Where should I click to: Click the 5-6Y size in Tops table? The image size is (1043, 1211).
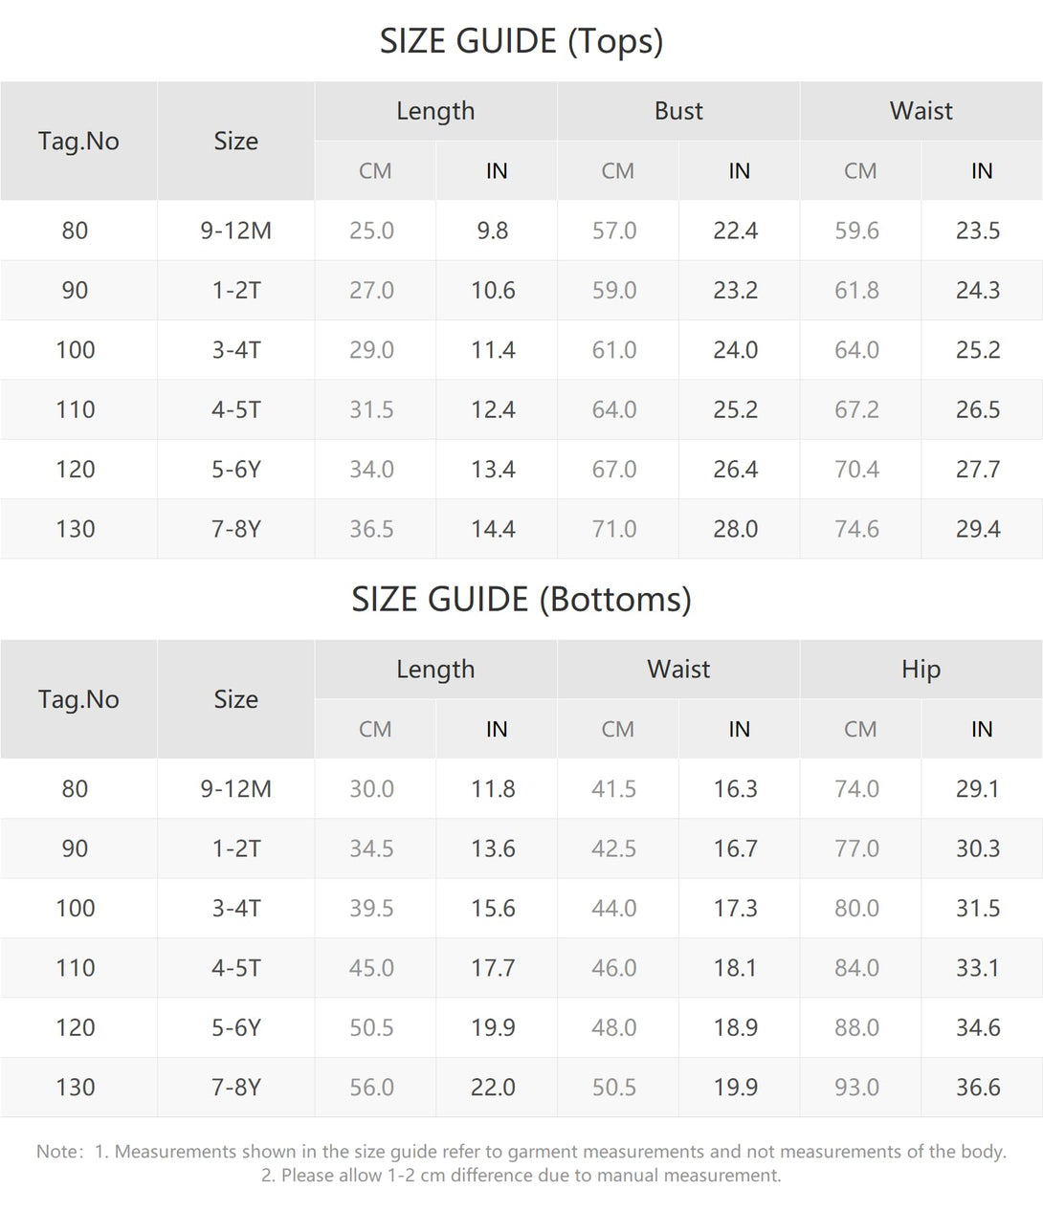[x=235, y=470]
